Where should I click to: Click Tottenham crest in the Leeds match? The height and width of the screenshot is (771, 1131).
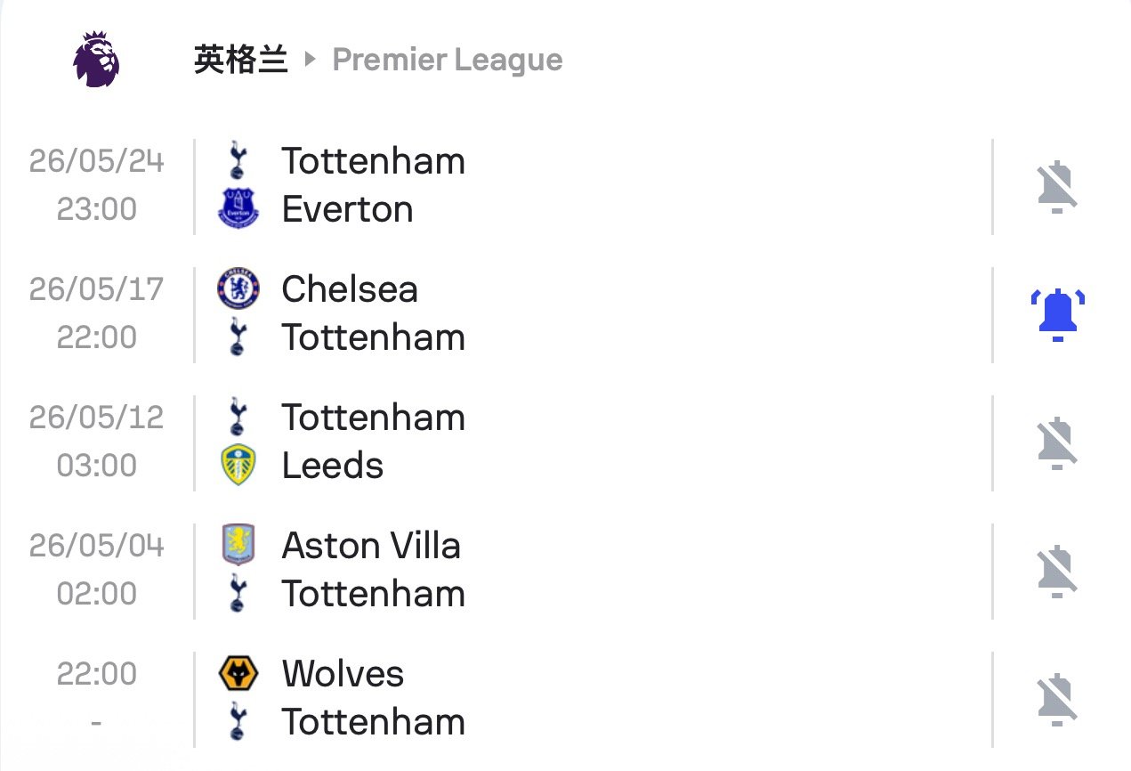tap(237, 418)
